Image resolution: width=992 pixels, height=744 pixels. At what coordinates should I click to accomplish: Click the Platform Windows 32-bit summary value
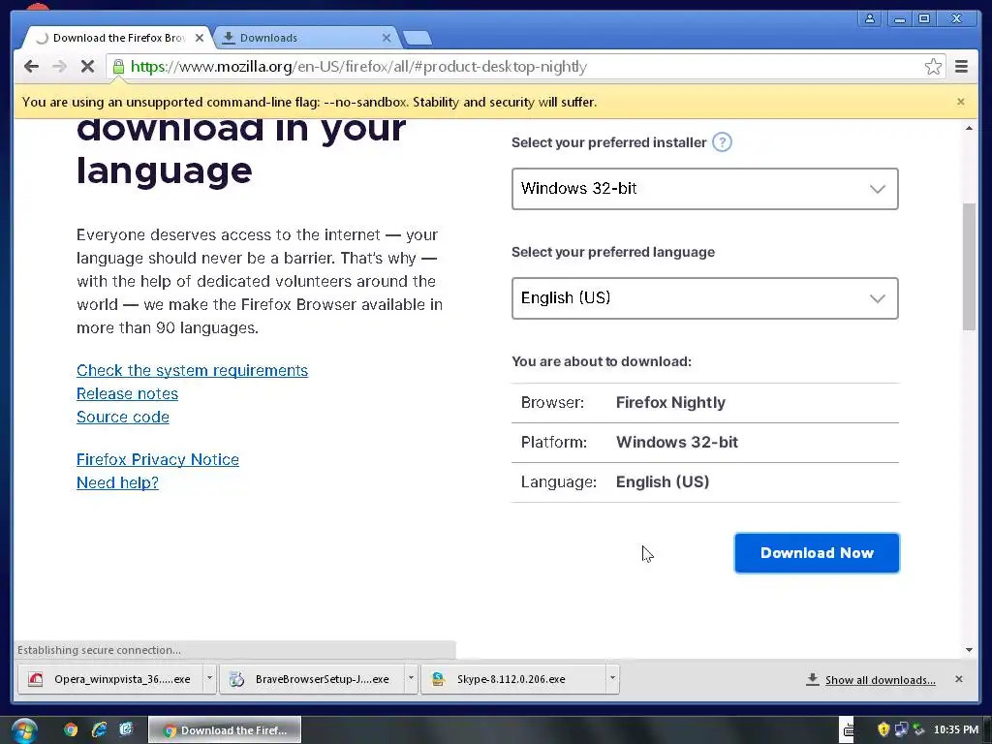677,442
